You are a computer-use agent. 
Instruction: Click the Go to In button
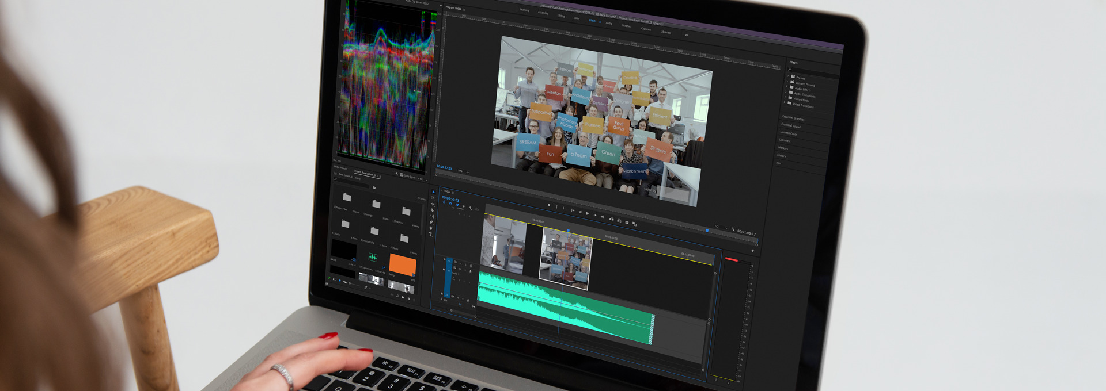[x=572, y=211]
